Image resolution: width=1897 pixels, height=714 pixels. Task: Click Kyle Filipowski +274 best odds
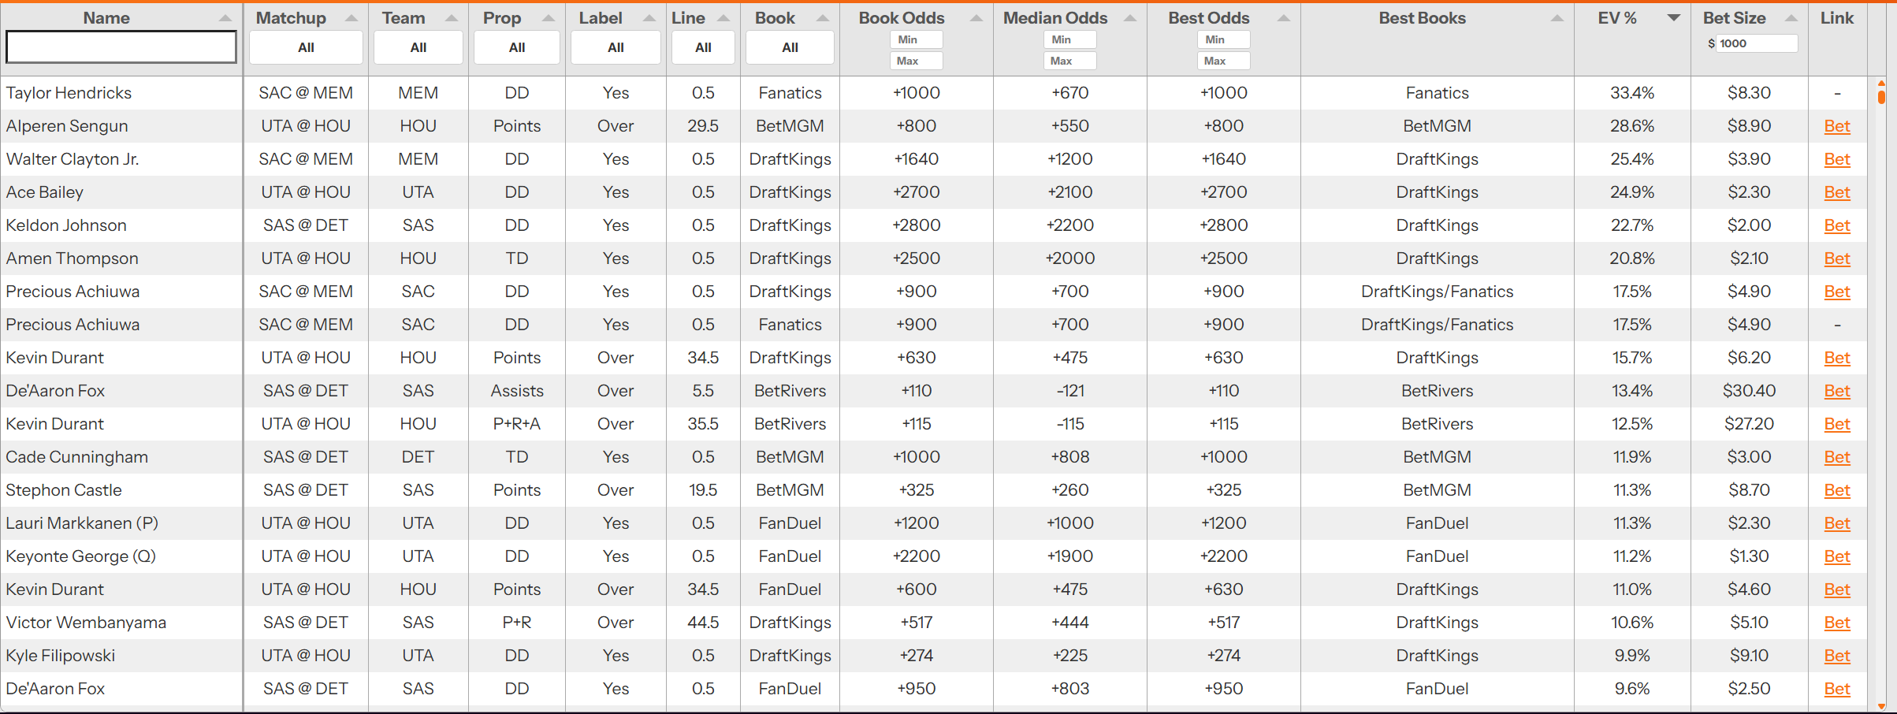click(x=1223, y=656)
